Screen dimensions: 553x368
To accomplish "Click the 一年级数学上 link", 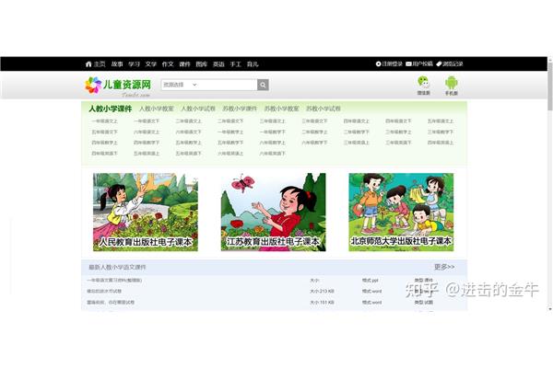I will (x=230, y=132).
